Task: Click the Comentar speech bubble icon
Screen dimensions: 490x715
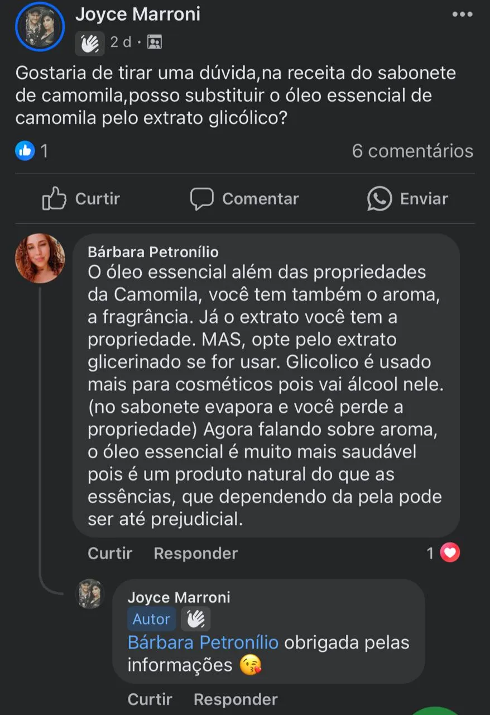Action: click(x=202, y=199)
